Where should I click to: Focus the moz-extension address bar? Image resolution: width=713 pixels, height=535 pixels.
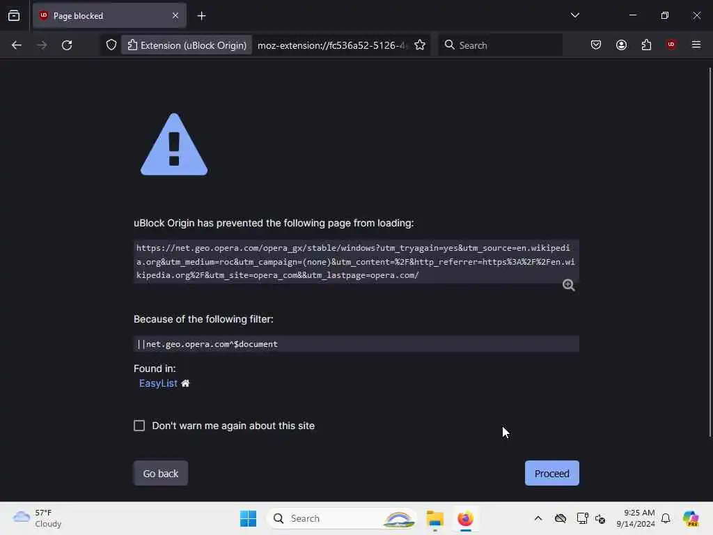click(332, 45)
